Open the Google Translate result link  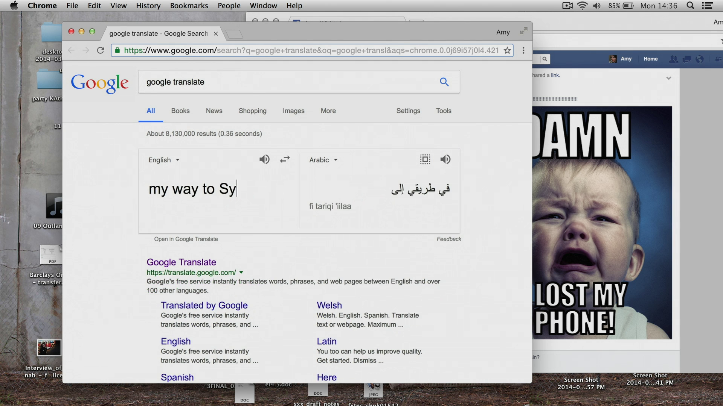point(181,262)
